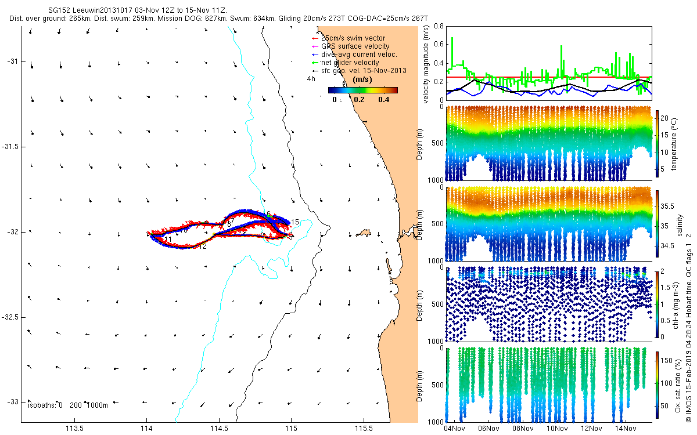Click the chl-a depth section plot
Screen dimensions: 697x435
(549, 304)
